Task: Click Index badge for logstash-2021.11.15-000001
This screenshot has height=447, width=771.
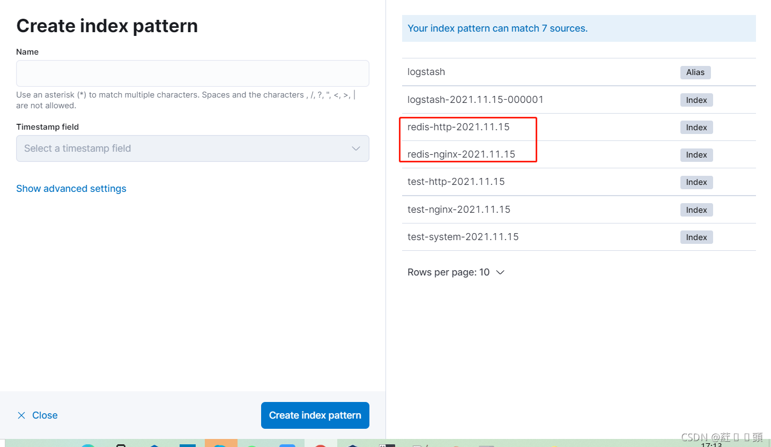Action: pyautogui.click(x=696, y=100)
